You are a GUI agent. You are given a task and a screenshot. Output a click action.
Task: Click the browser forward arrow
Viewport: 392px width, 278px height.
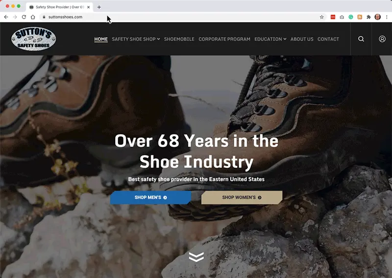(15, 17)
